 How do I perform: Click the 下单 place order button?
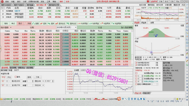[x=37, y=77]
